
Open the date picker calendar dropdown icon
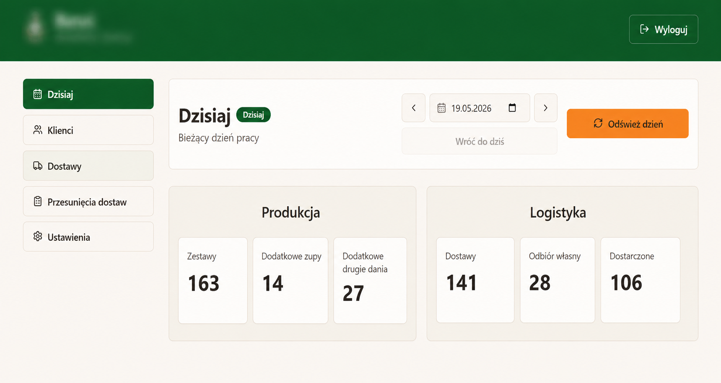point(512,108)
